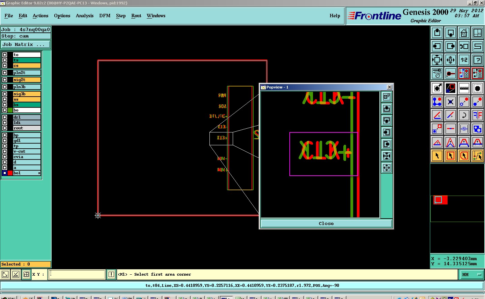Open the Help menu
This screenshot has width=485, height=299.
pyautogui.click(x=335, y=16)
